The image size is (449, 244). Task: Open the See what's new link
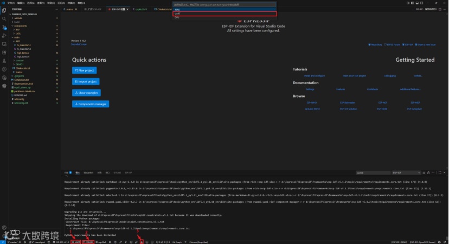pyautogui.click(x=79, y=44)
